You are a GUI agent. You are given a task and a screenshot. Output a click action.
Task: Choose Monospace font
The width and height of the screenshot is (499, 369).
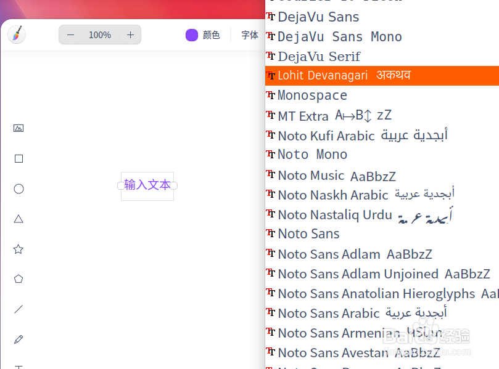382,95
